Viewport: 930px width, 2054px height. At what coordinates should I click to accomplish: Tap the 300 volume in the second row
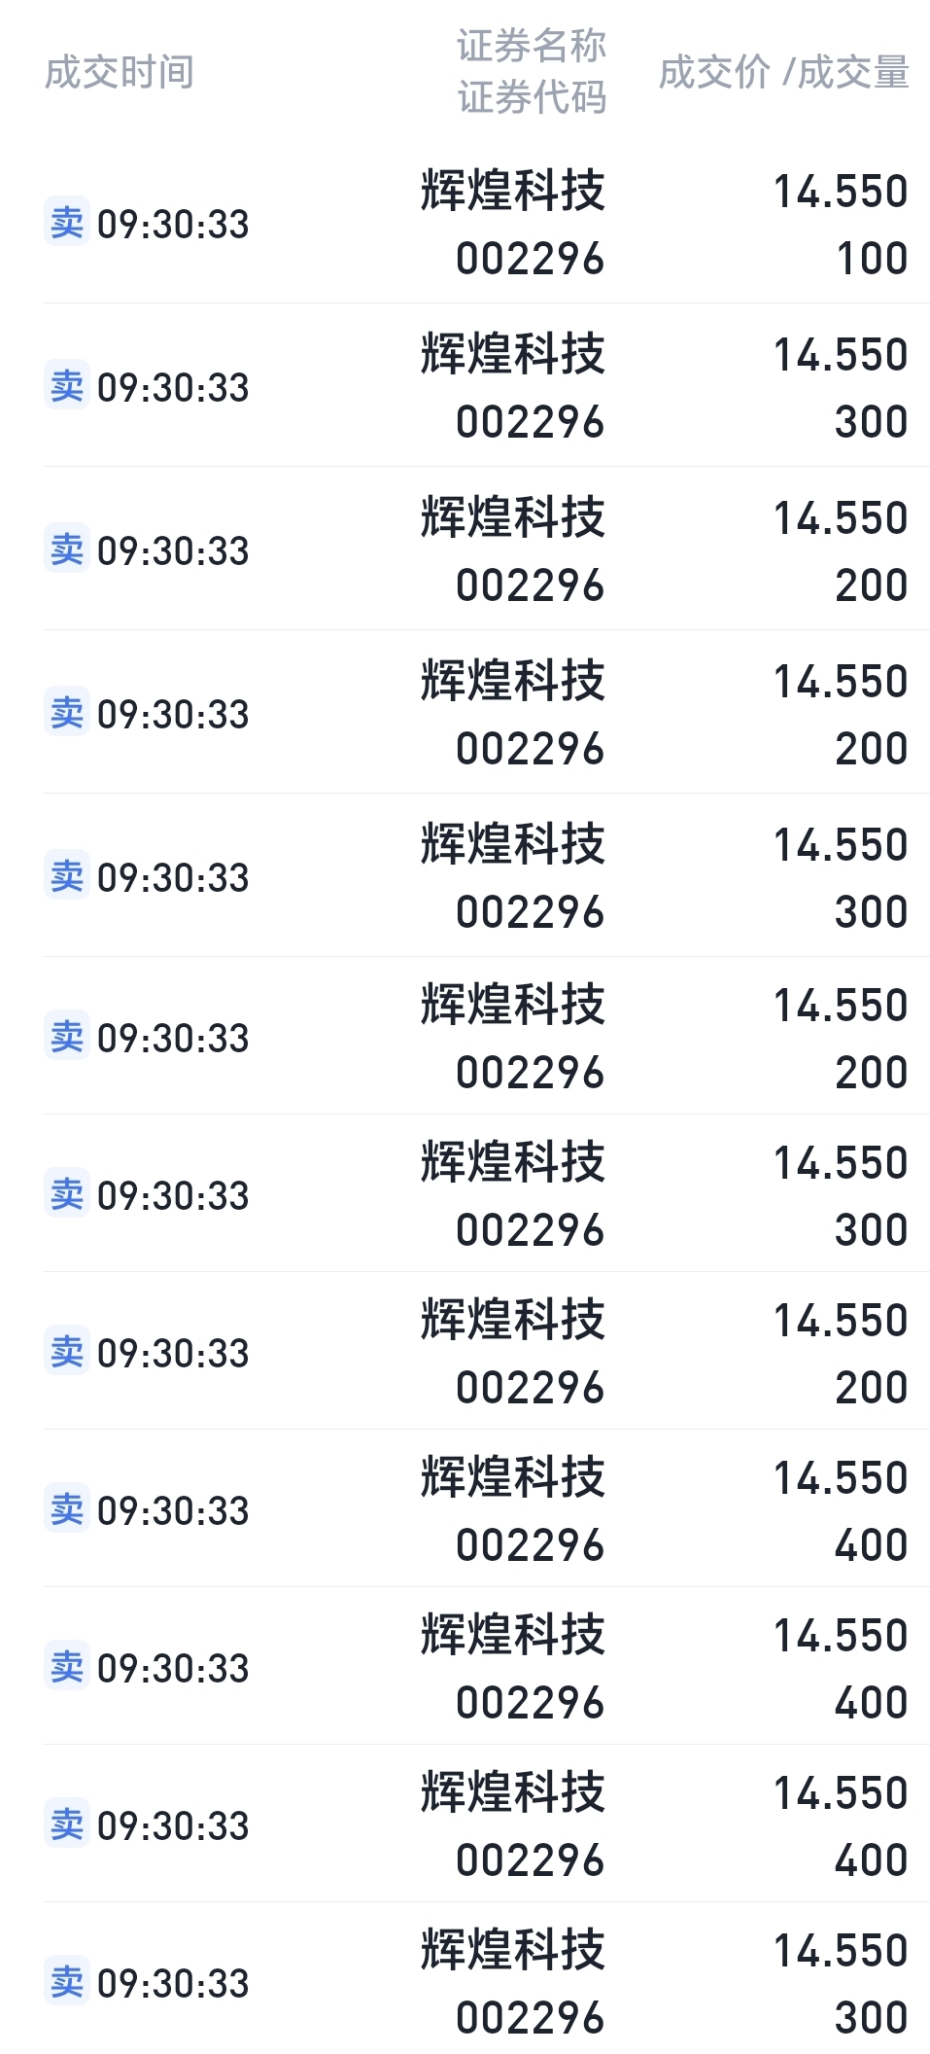(872, 422)
